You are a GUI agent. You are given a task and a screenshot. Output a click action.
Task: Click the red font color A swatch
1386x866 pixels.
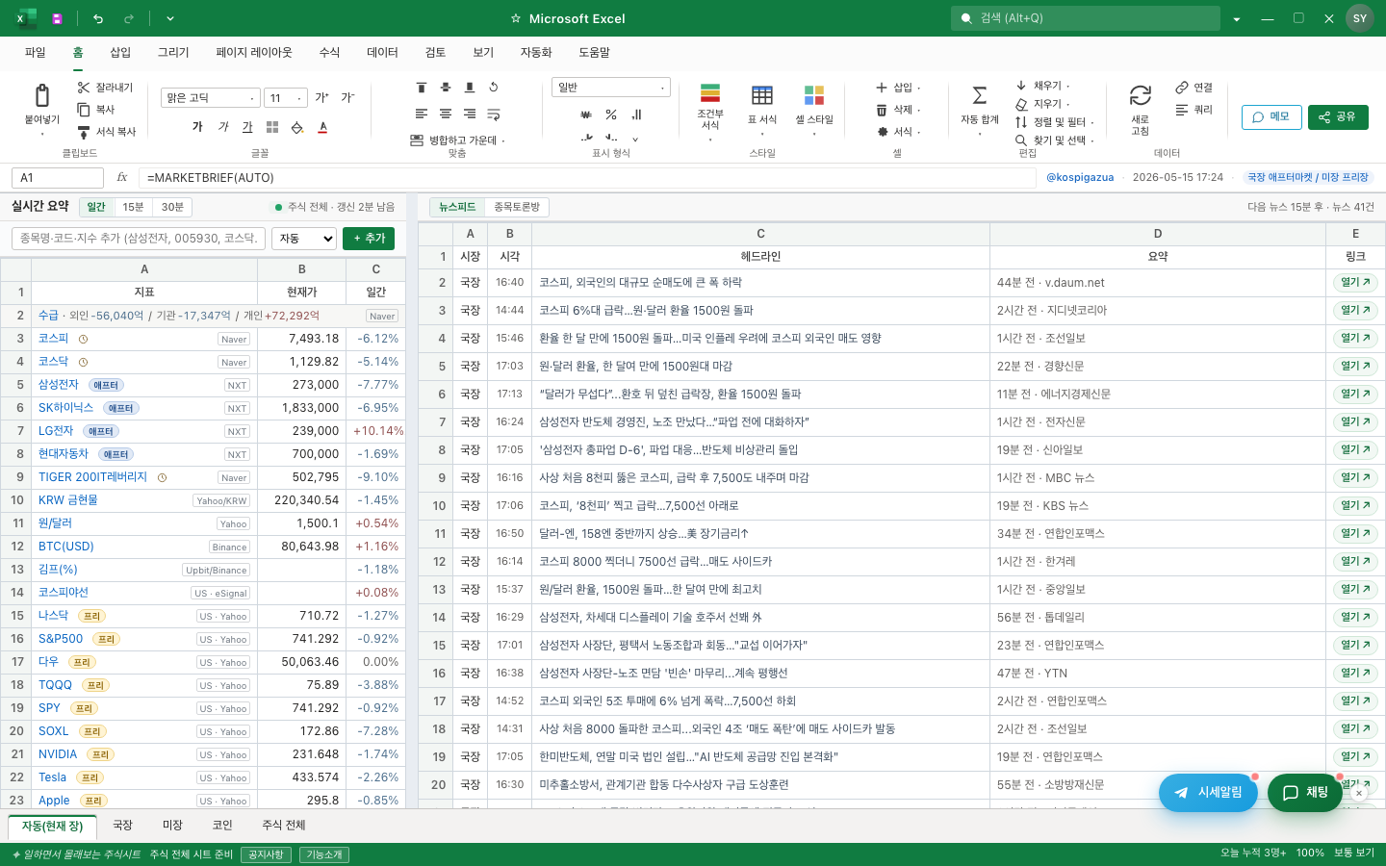coord(322,127)
